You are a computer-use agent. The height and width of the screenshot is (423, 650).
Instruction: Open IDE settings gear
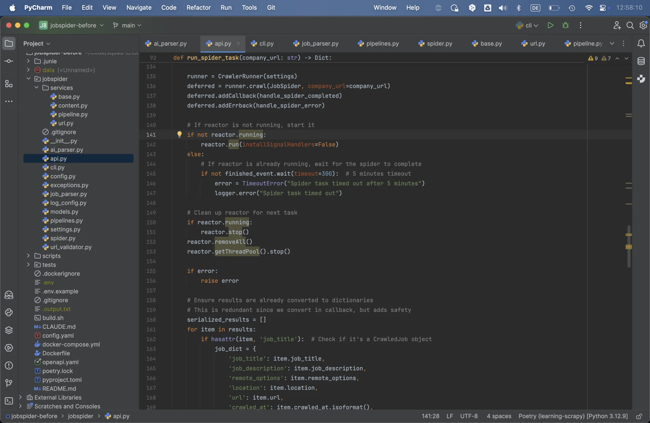pos(643,25)
